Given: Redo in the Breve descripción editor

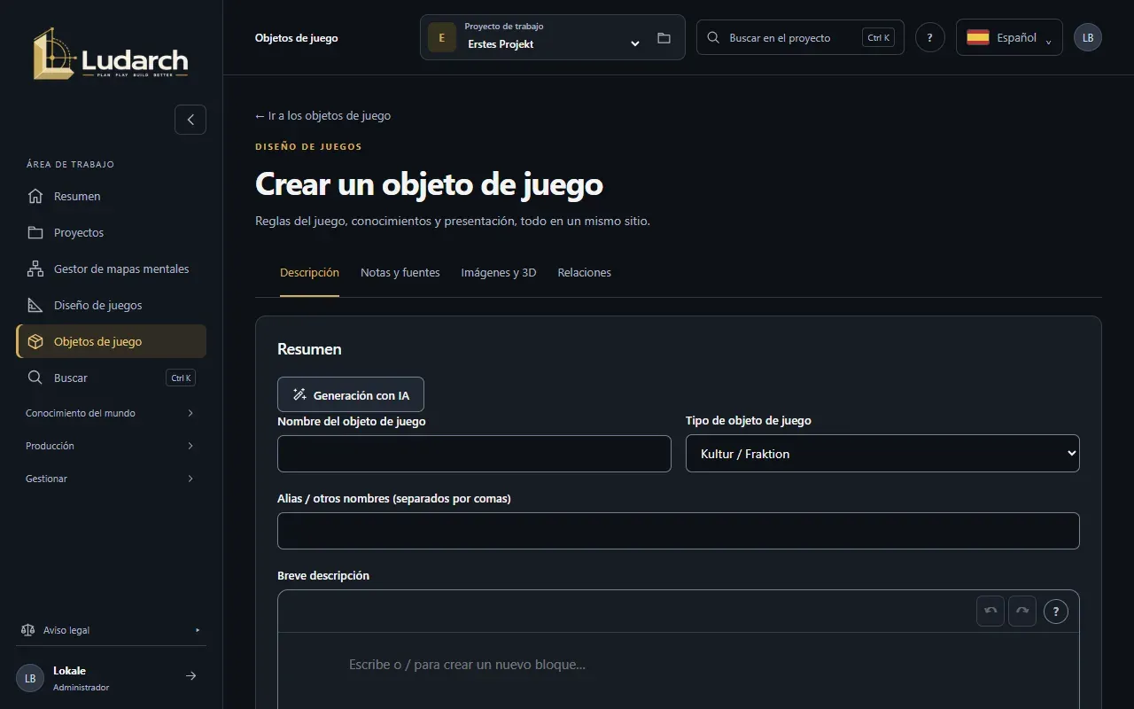Looking at the screenshot, I should [1022, 612].
